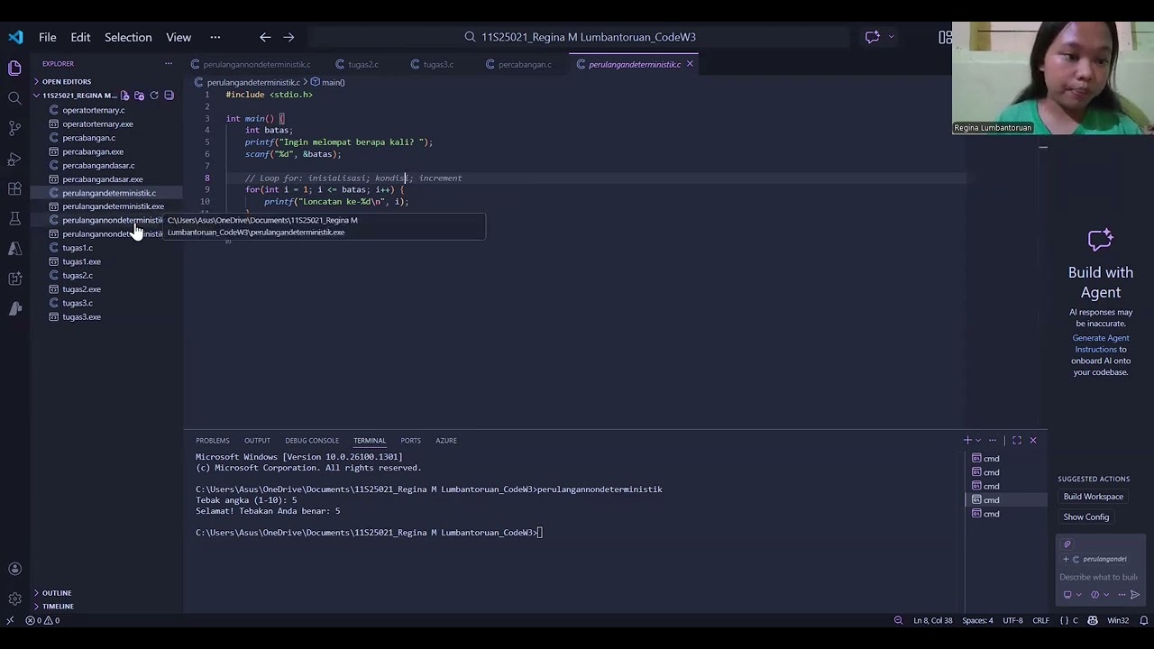Open Run and Debug view

point(14,159)
